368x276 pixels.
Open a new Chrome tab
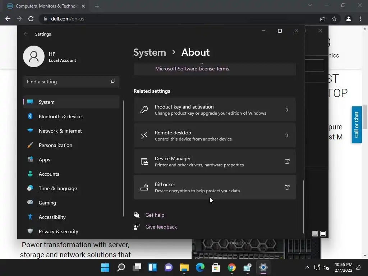pos(97,6)
